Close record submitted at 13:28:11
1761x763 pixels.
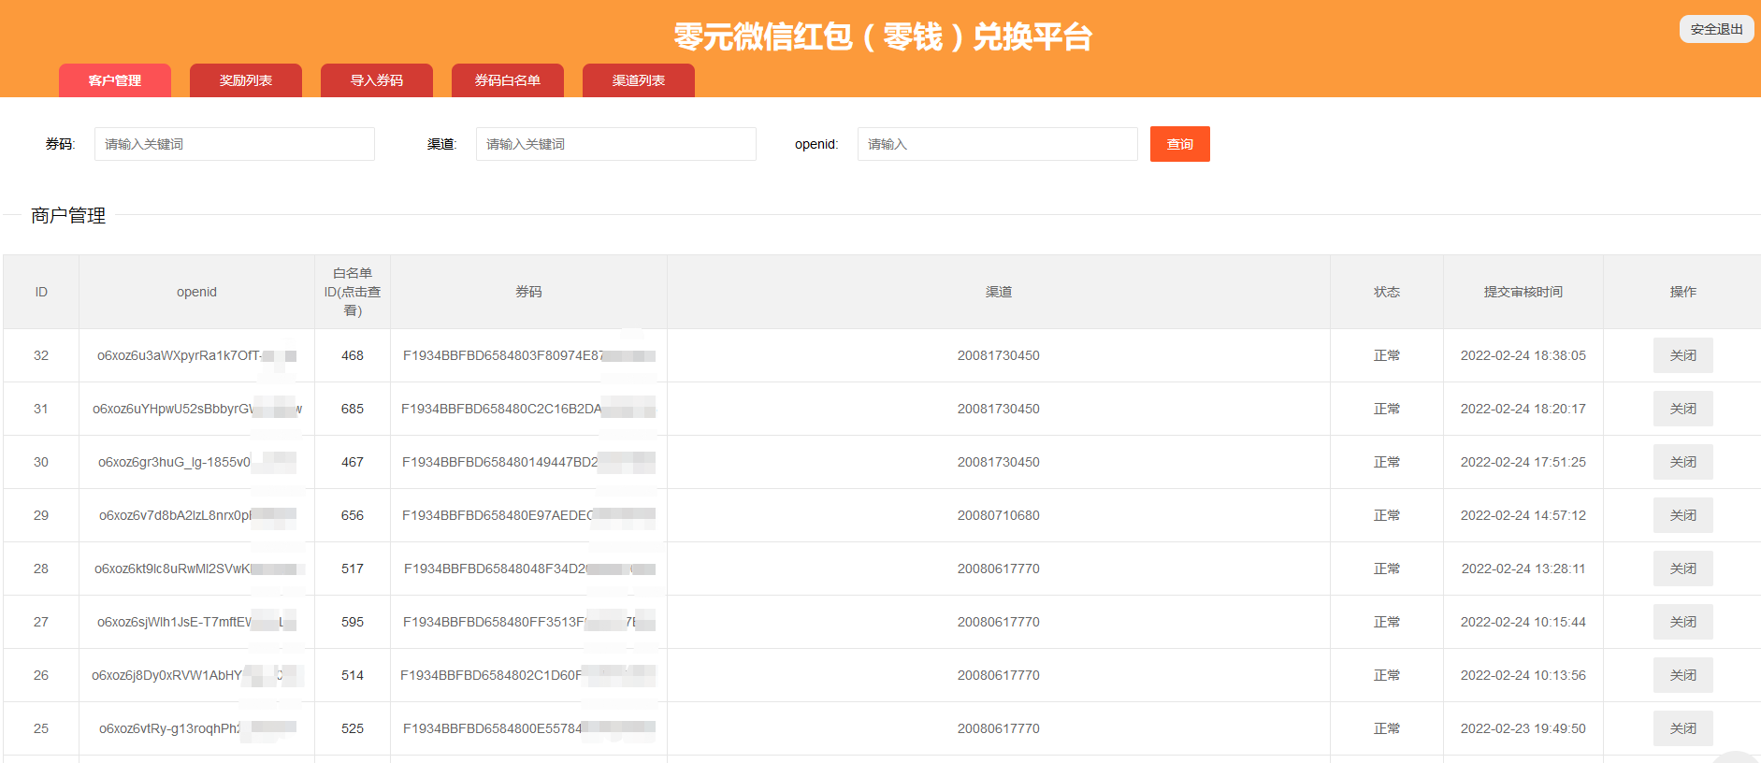(1682, 569)
